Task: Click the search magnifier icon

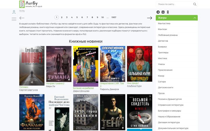Action: 195,4
